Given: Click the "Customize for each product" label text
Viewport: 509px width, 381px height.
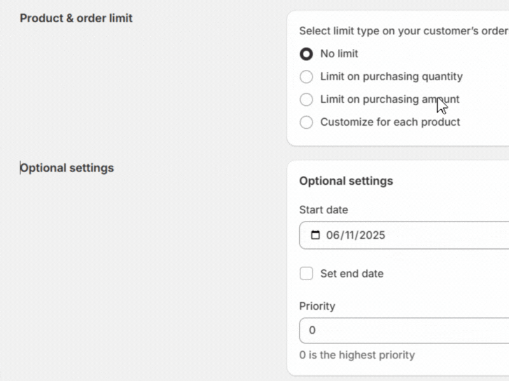Looking at the screenshot, I should tap(389, 122).
